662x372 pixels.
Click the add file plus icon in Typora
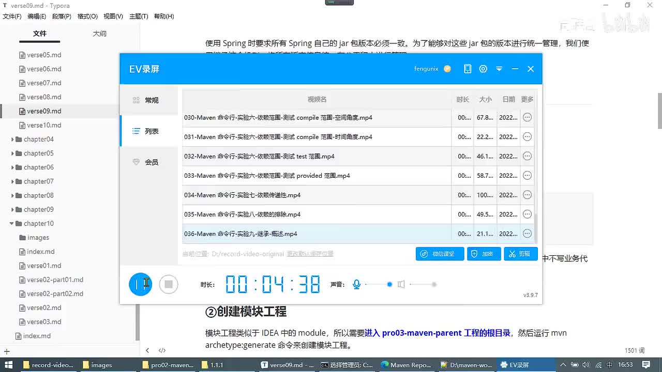[x=7, y=351]
